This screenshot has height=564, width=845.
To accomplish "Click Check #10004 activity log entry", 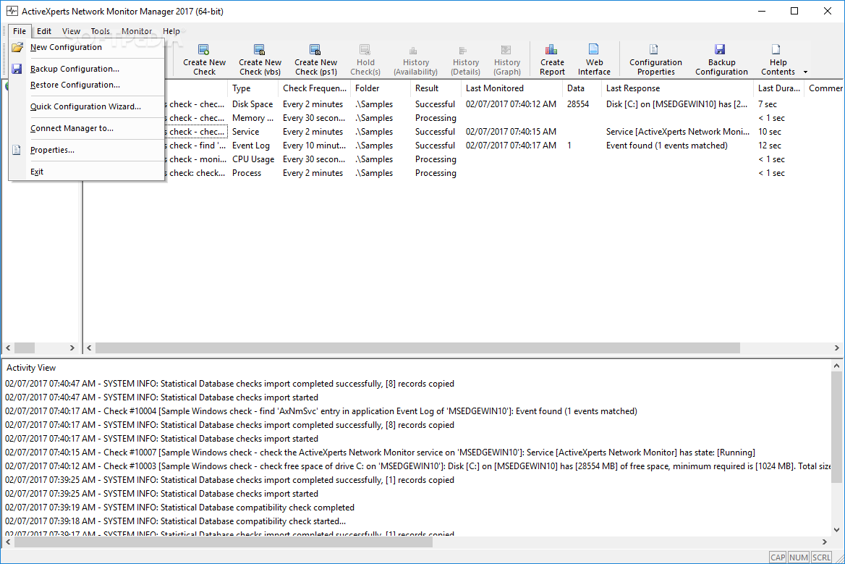I will 321,411.
